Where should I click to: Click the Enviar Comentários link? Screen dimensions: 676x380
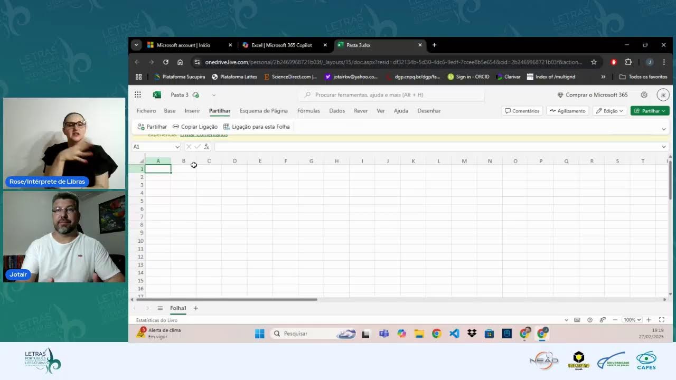coord(204,135)
